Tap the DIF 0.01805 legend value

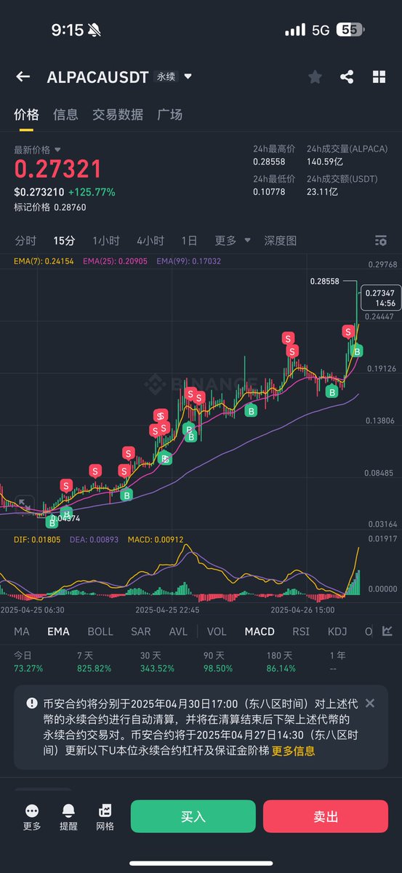(39, 540)
